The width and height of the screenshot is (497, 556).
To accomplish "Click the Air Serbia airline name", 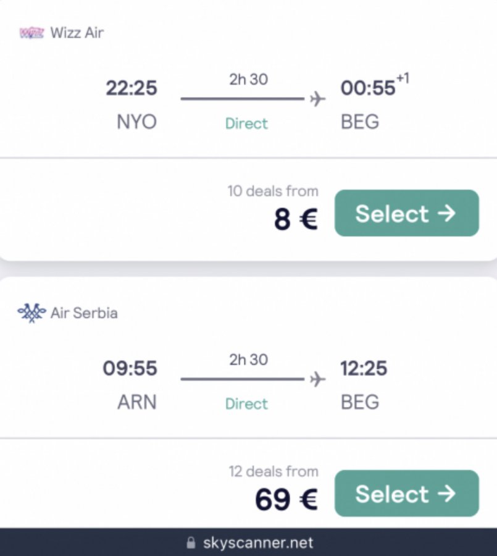I will [x=84, y=313].
